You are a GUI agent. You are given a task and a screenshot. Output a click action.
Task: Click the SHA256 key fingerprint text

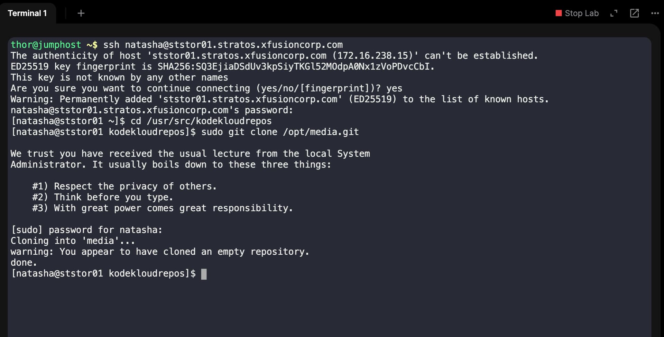(x=296, y=67)
